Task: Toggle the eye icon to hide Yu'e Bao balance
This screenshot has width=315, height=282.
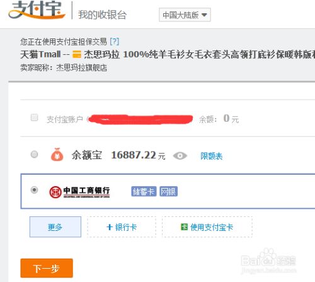Action: click(180, 156)
